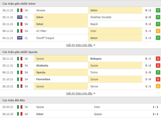Click the Italy flag in the AC Milan row
This screenshot has width=161, height=118.
point(20,31)
